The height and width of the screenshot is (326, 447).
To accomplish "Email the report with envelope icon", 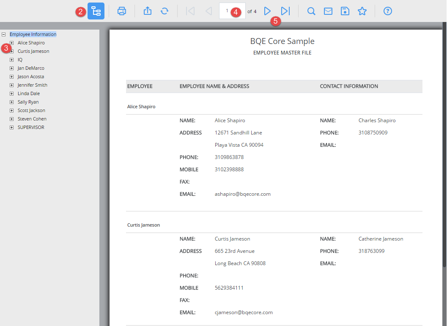I will click(x=328, y=11).
